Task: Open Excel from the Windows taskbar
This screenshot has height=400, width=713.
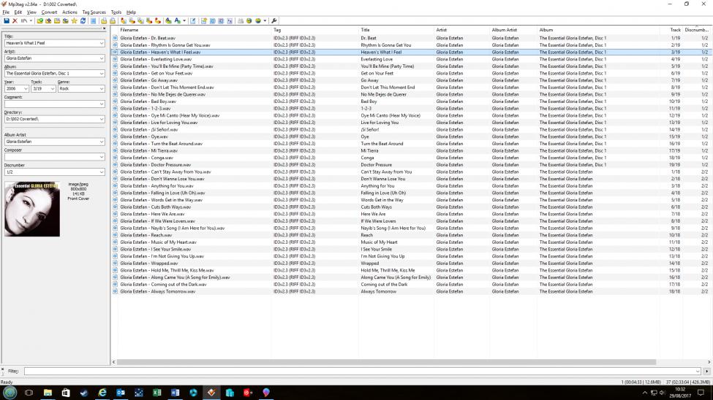Action: [156, 392]
